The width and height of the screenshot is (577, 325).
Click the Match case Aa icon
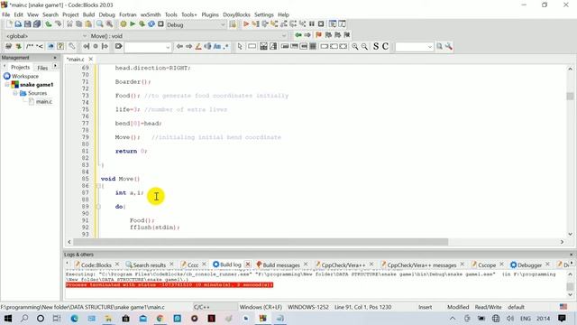(x=217, y=46)
